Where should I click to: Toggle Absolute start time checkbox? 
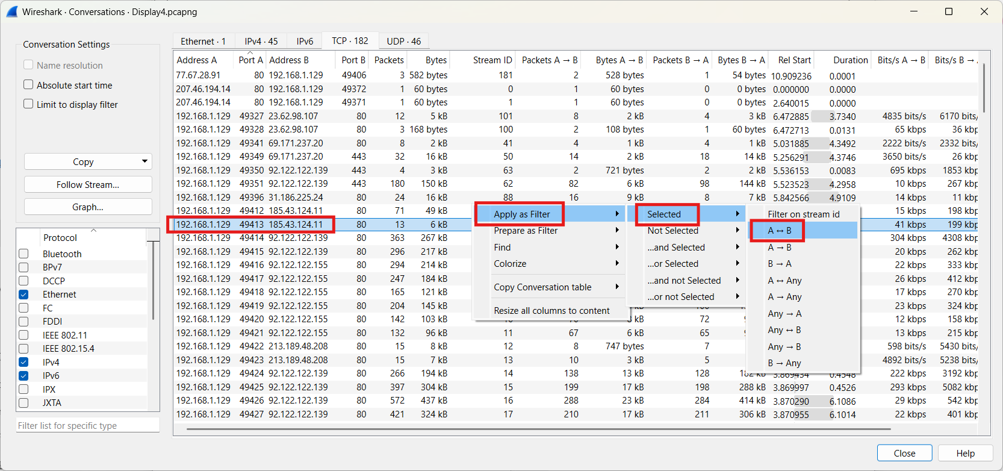(28, 85)
